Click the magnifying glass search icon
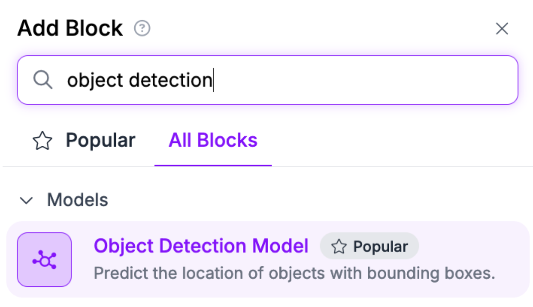533x307 pixels. point(43,80)
